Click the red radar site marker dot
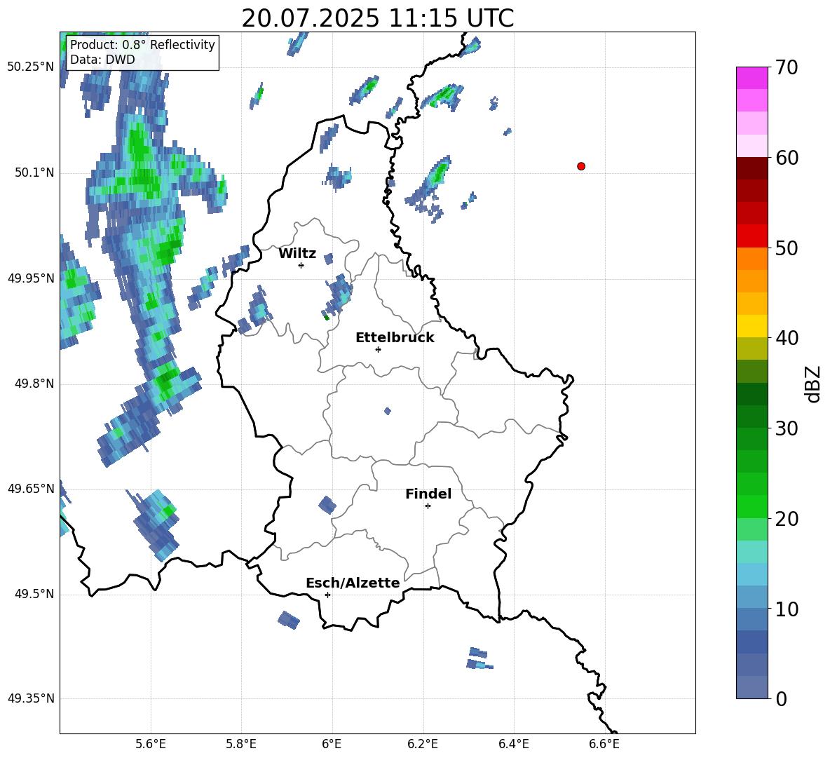The width and height of the screenshot is (830, 758). tap(580, 166)
